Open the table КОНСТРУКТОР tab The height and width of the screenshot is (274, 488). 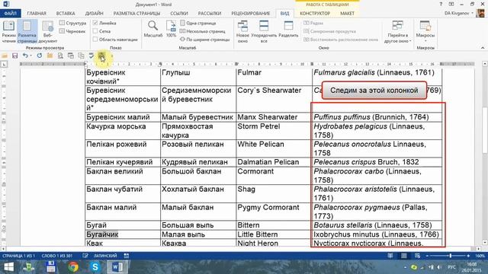coord(315,14)
